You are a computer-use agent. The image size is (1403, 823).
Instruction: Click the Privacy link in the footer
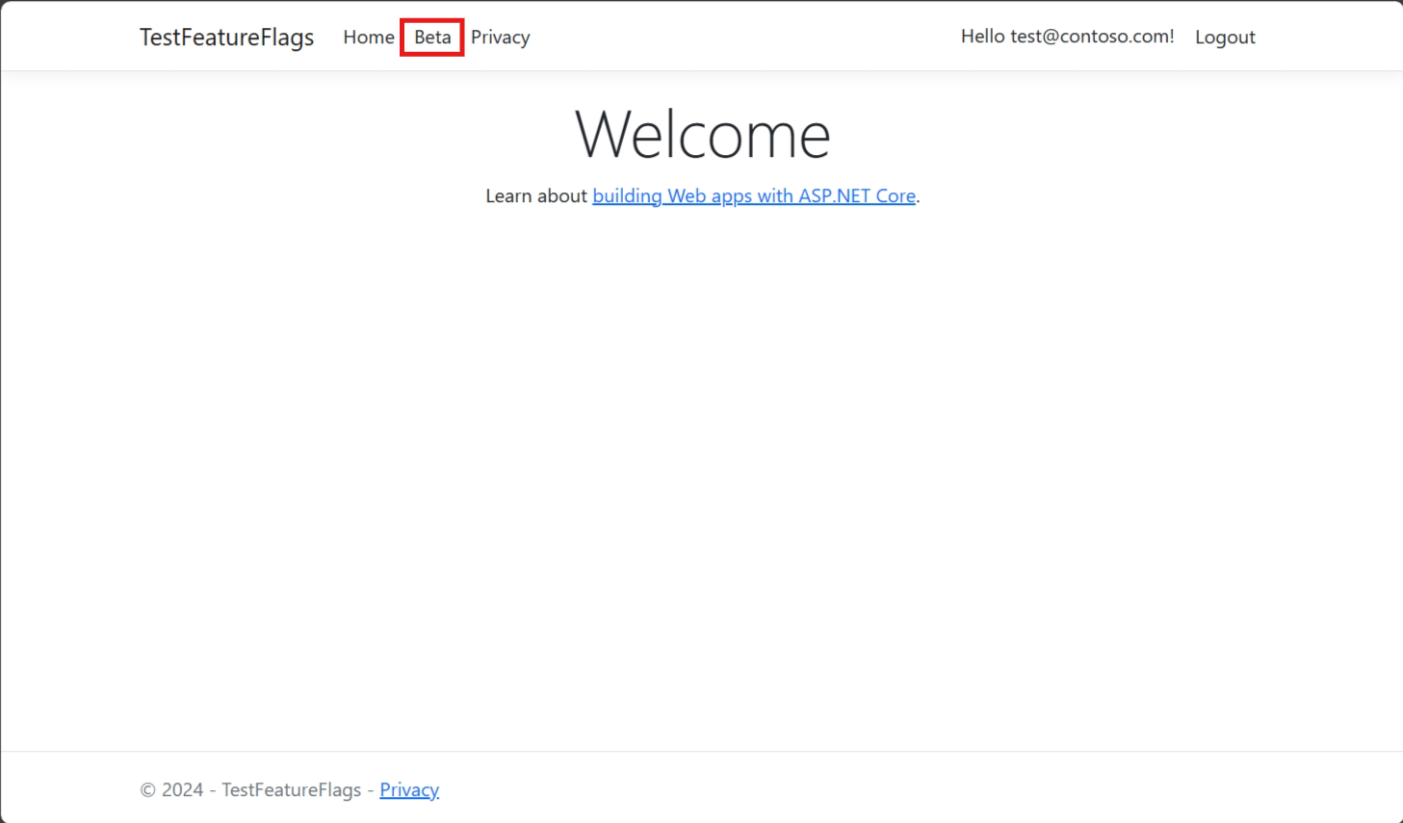[x=409, y=789]
